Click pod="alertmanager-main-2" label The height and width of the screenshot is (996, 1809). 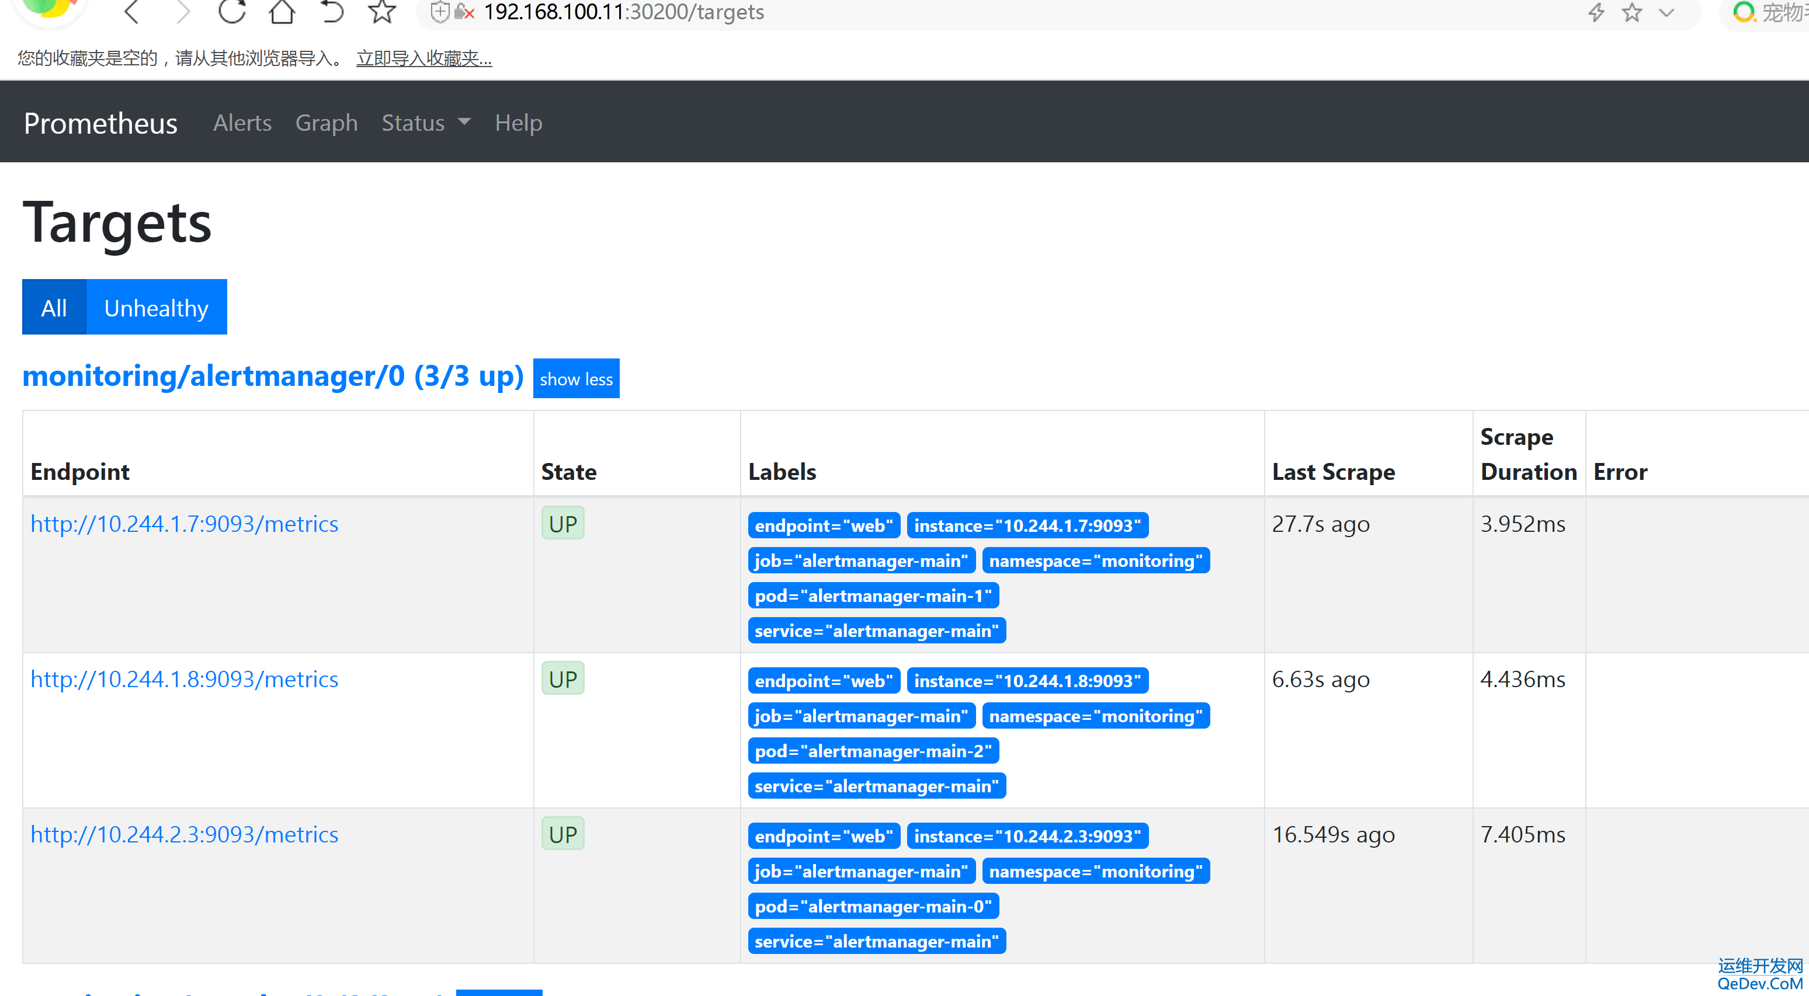click(874, 751)
